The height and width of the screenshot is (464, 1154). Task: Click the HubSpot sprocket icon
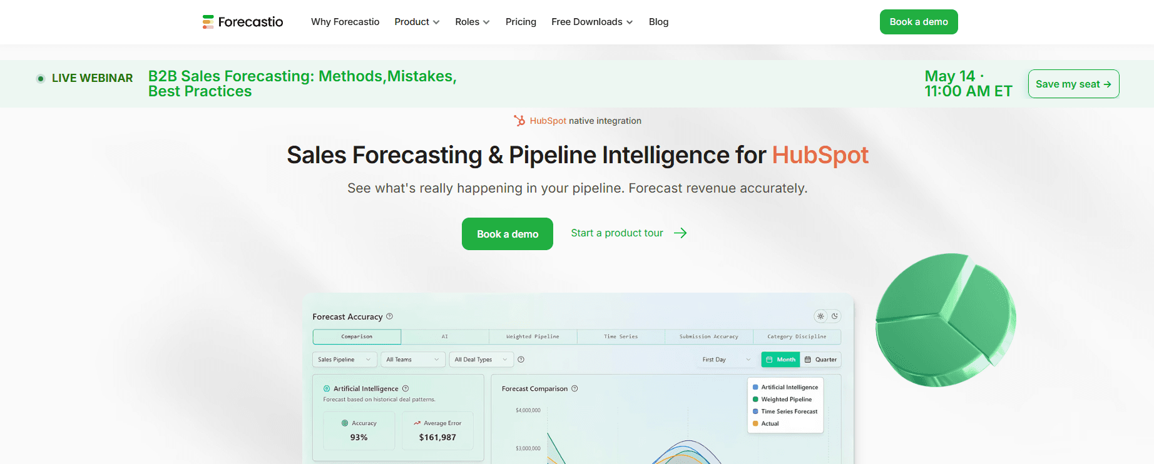[x=519, y=121]
